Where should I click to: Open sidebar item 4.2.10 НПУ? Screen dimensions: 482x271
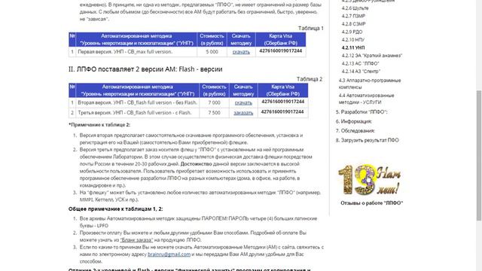click(353, 40)
